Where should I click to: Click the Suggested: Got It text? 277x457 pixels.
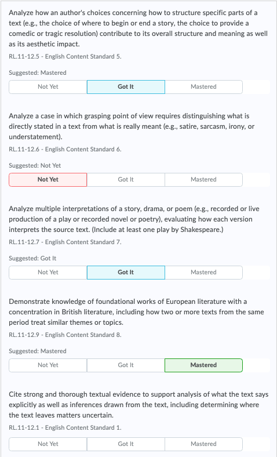click(32, 258)
